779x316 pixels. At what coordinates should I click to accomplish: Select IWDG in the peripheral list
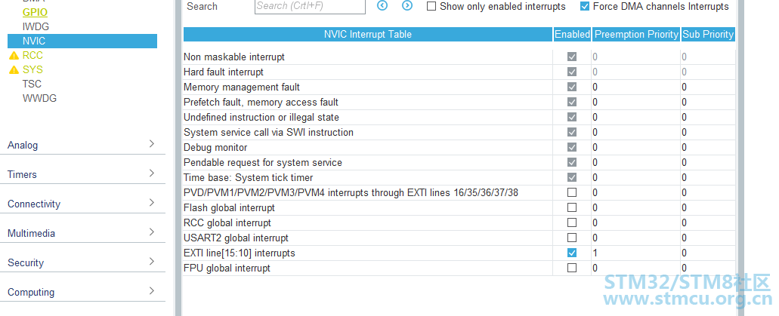tap(36, 27)
